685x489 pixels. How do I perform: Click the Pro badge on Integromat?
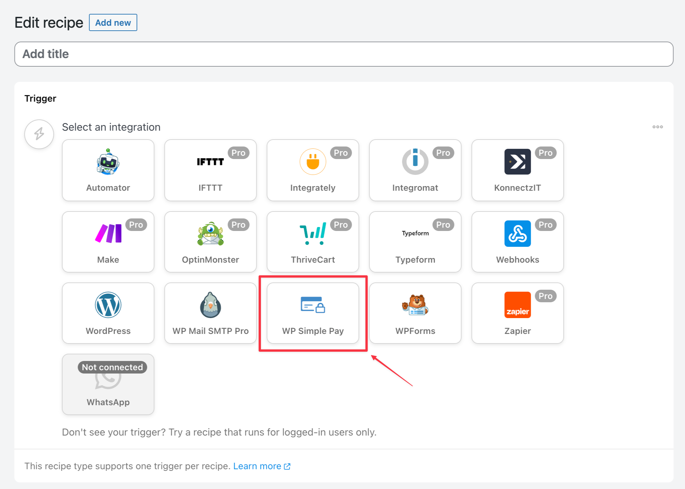point(443,153)
